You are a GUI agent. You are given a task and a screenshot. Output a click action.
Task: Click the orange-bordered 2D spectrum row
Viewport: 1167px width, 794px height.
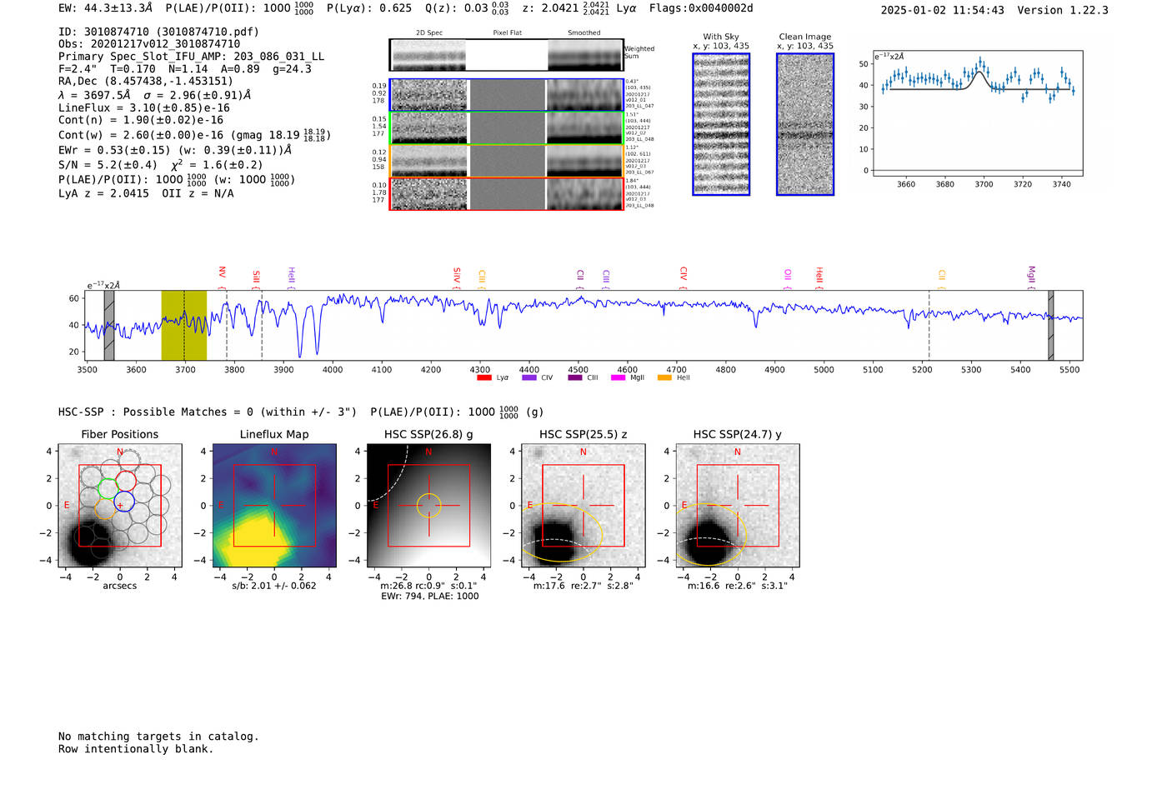point(507,161)
